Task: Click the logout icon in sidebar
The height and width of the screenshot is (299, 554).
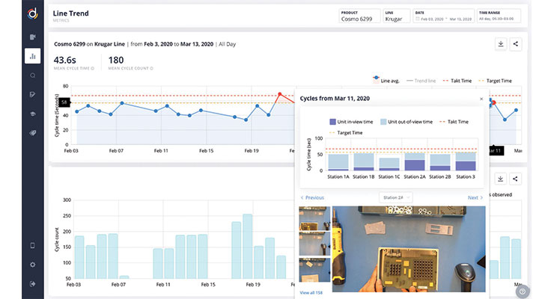Action: coord(33,283)
